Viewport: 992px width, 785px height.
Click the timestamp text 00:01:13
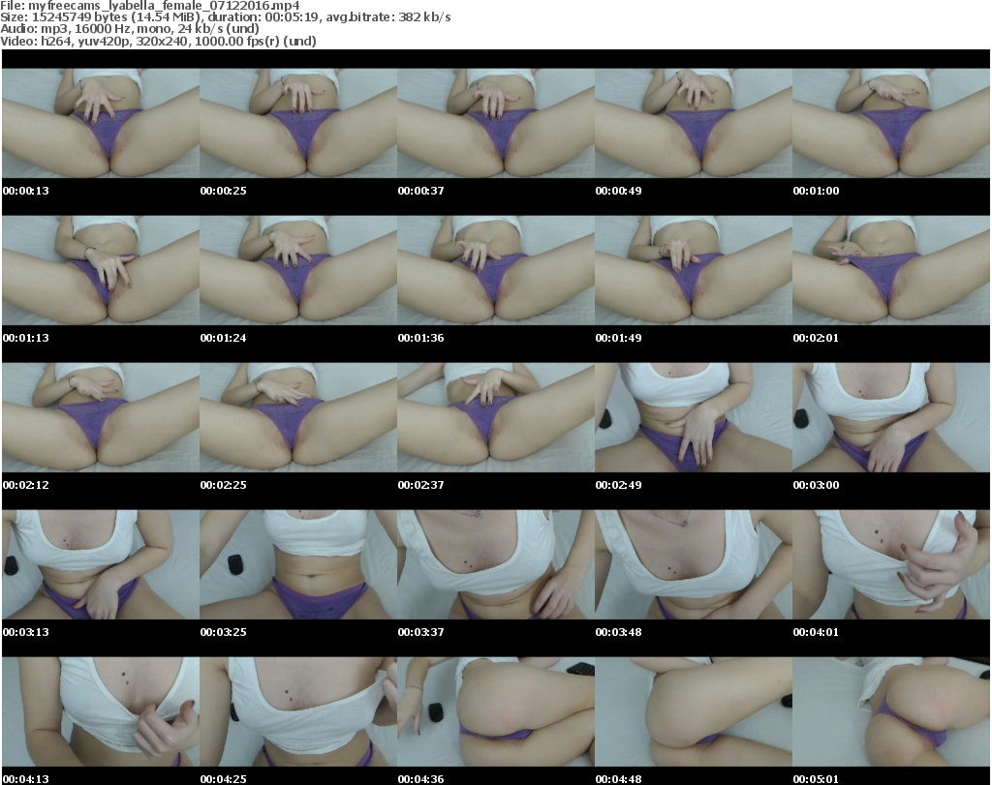[26, 338]
